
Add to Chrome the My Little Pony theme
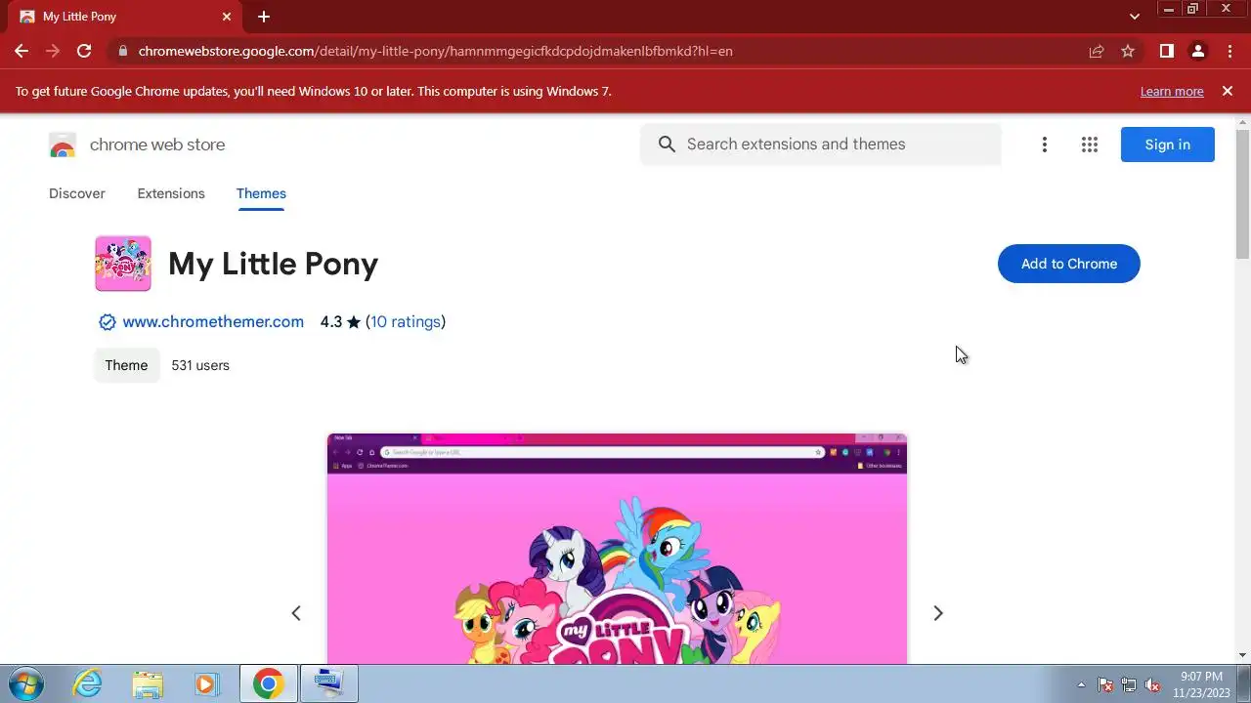tap(1069, 264)
